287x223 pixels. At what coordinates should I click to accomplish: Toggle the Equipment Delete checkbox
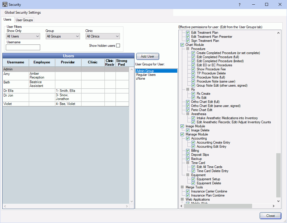(193, 183)
